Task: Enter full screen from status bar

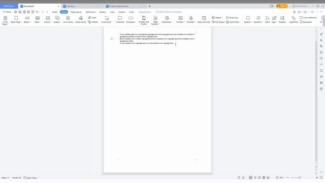Action: (321, 177)
